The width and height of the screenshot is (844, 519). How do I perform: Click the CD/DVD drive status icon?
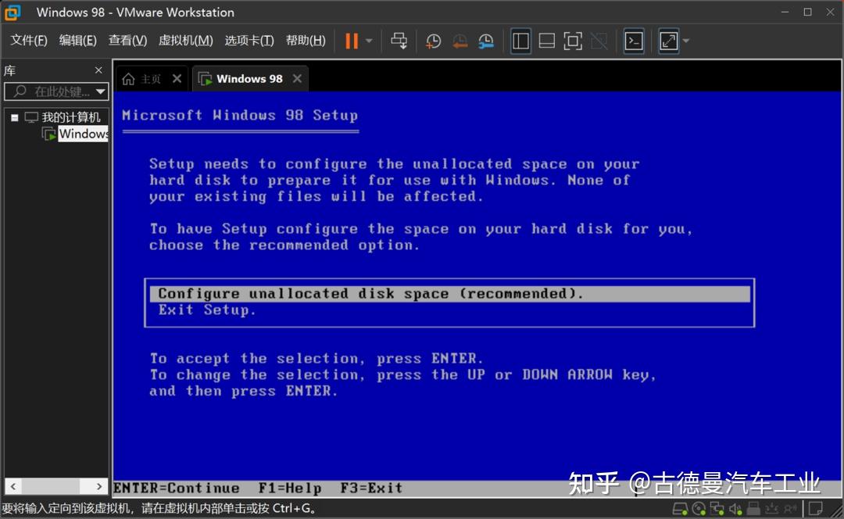click(699, 508)
